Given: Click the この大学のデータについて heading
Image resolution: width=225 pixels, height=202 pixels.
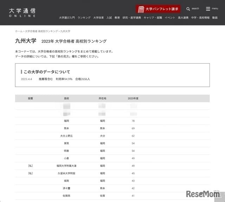Looking at the screenshot, I should tap(47, 72).
